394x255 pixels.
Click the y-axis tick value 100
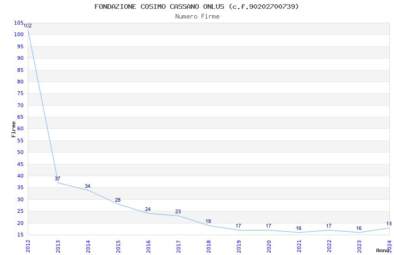[19, 35]
